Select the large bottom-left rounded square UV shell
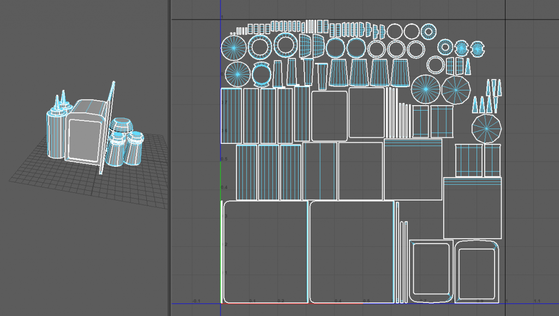Viewport: 559px width, 316px height. coord(265,252)
